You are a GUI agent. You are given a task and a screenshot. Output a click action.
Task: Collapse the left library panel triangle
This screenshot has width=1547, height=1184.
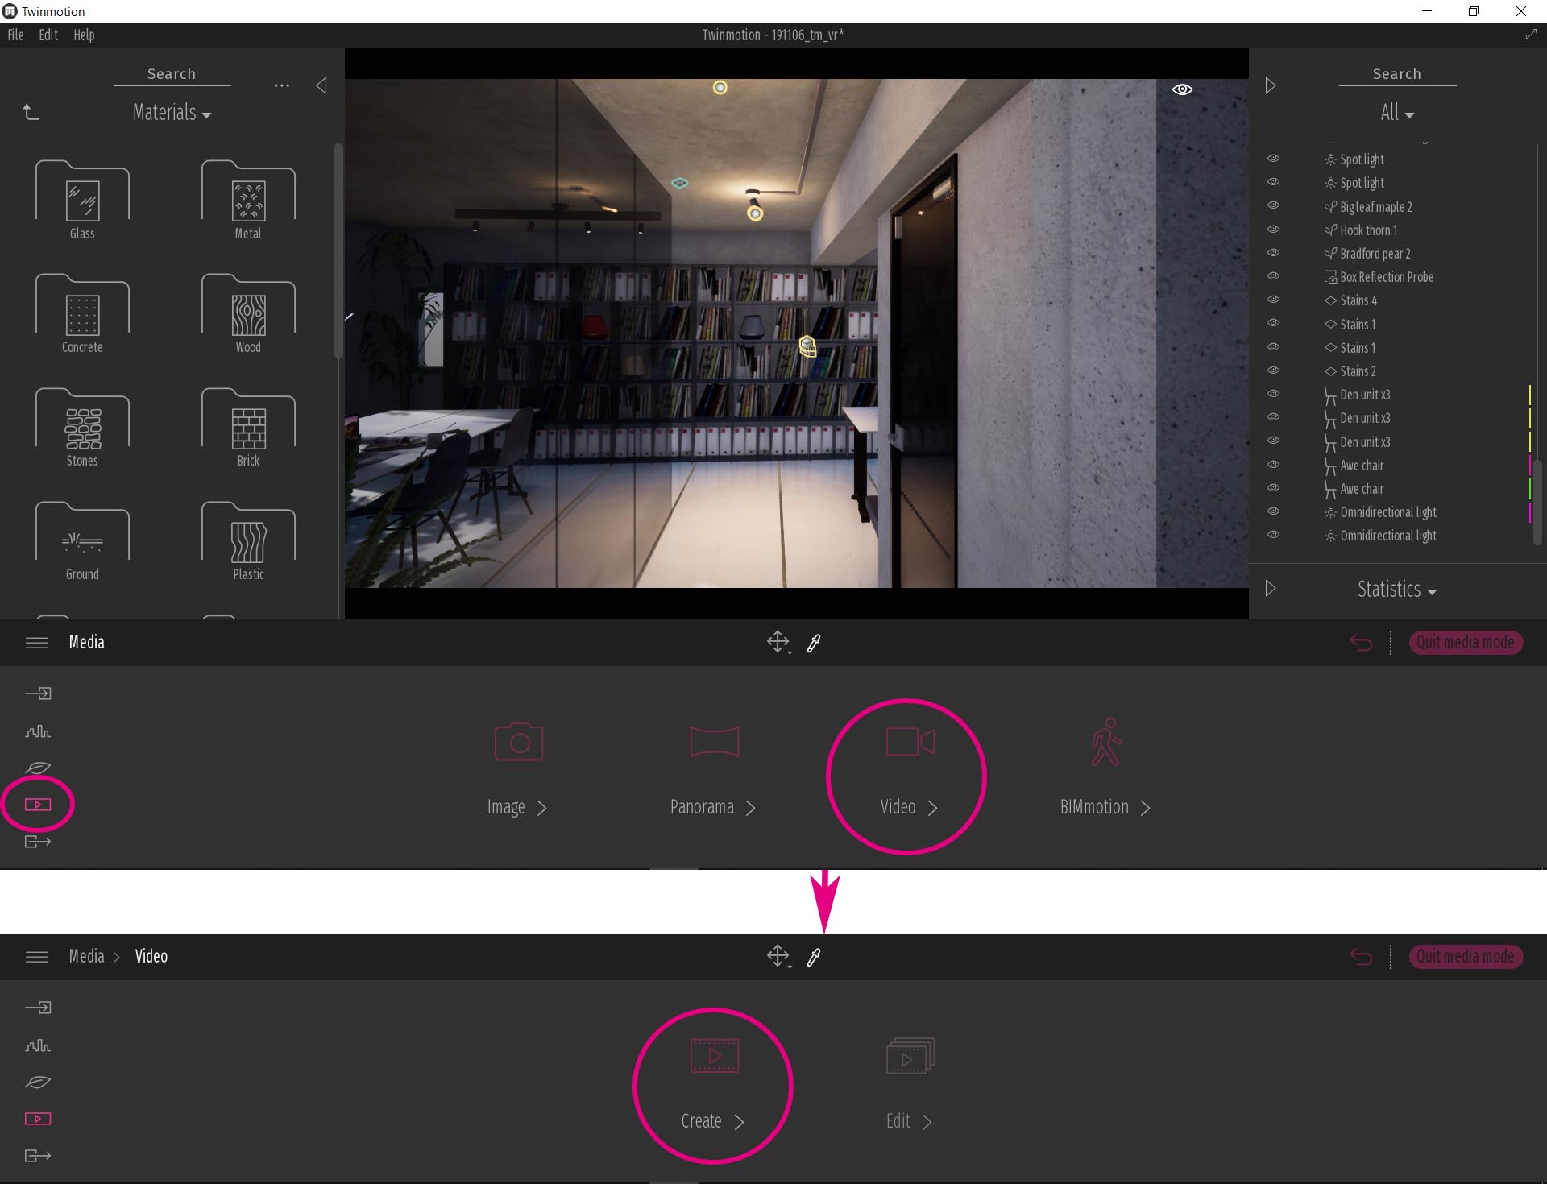(x=321, y=85)
